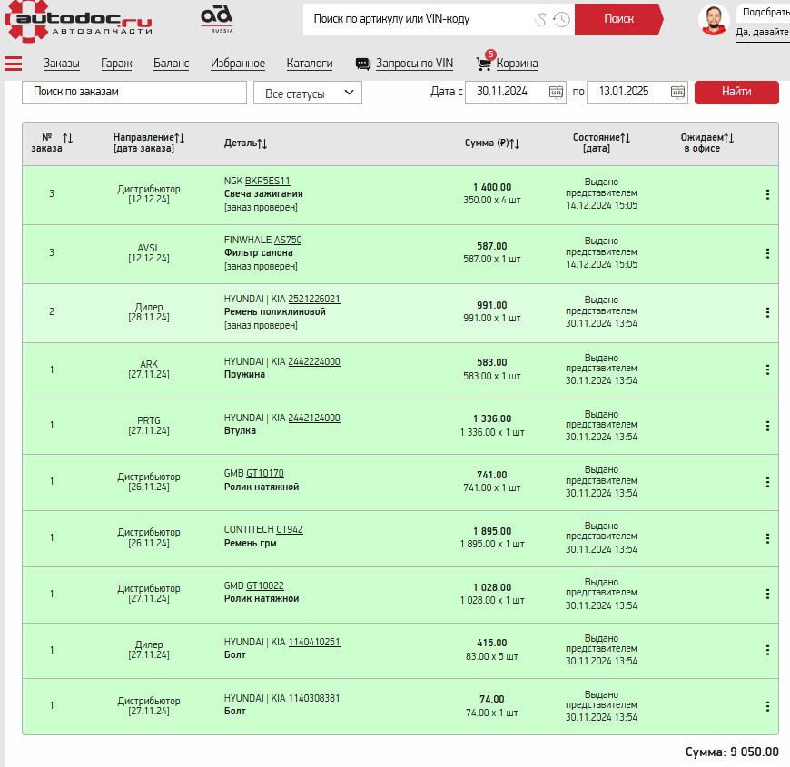Viewport: 790px width, 767px height.
Task: Open the Заказы menu
Action: (x=62, y=64)
